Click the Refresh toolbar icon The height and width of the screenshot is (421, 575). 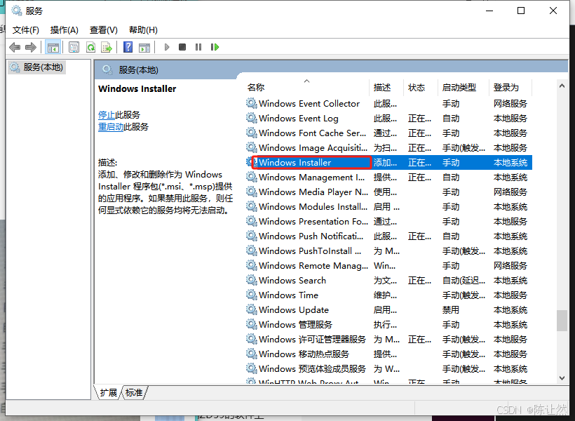click(x=90, y=47)
